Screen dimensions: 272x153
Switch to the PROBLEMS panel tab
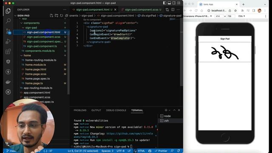click(x=80, y=110)
